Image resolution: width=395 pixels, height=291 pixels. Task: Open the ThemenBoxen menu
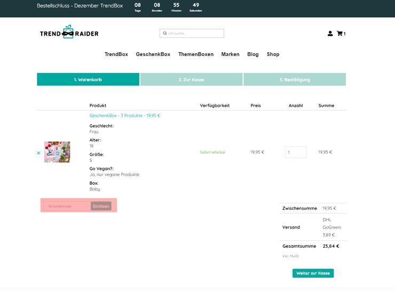pos(196,54)
